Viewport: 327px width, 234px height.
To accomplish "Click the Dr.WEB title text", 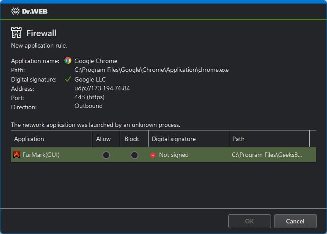I will [35, 11].
